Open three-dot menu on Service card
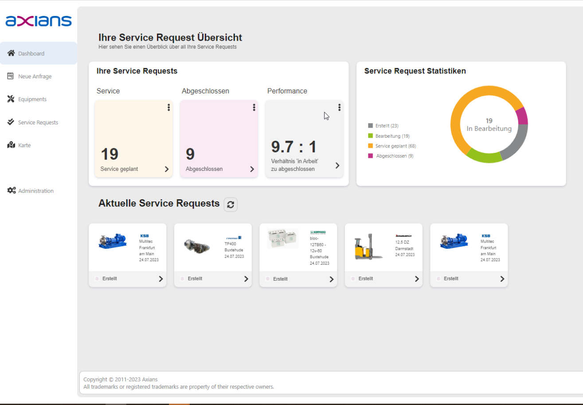583x405 pixels. (x=168, y=108)
